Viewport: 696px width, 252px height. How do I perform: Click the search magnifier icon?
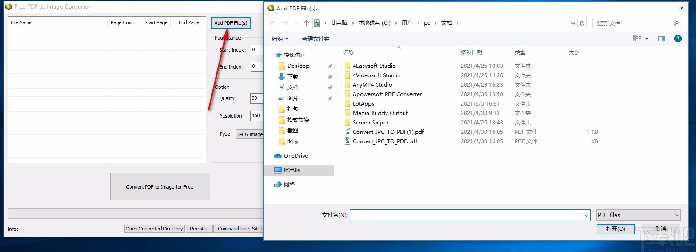tap(676, 23)
